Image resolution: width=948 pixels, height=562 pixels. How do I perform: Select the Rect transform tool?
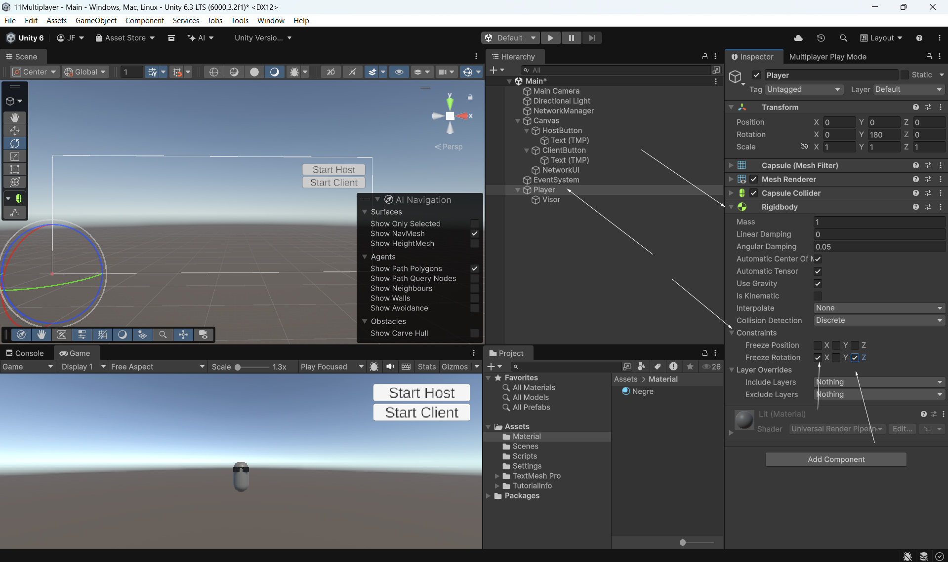tap(15, 169)
